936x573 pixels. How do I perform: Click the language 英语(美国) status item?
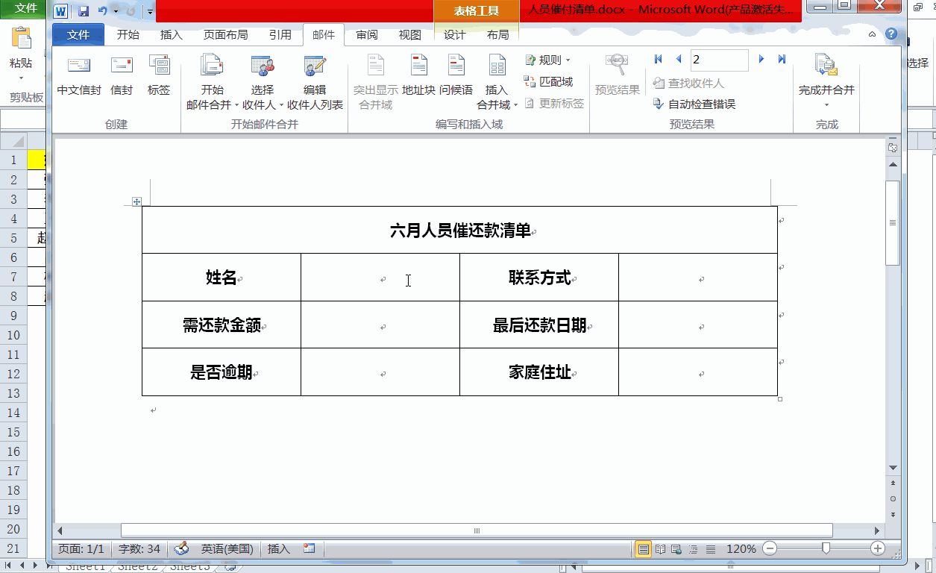pos(227,549)
